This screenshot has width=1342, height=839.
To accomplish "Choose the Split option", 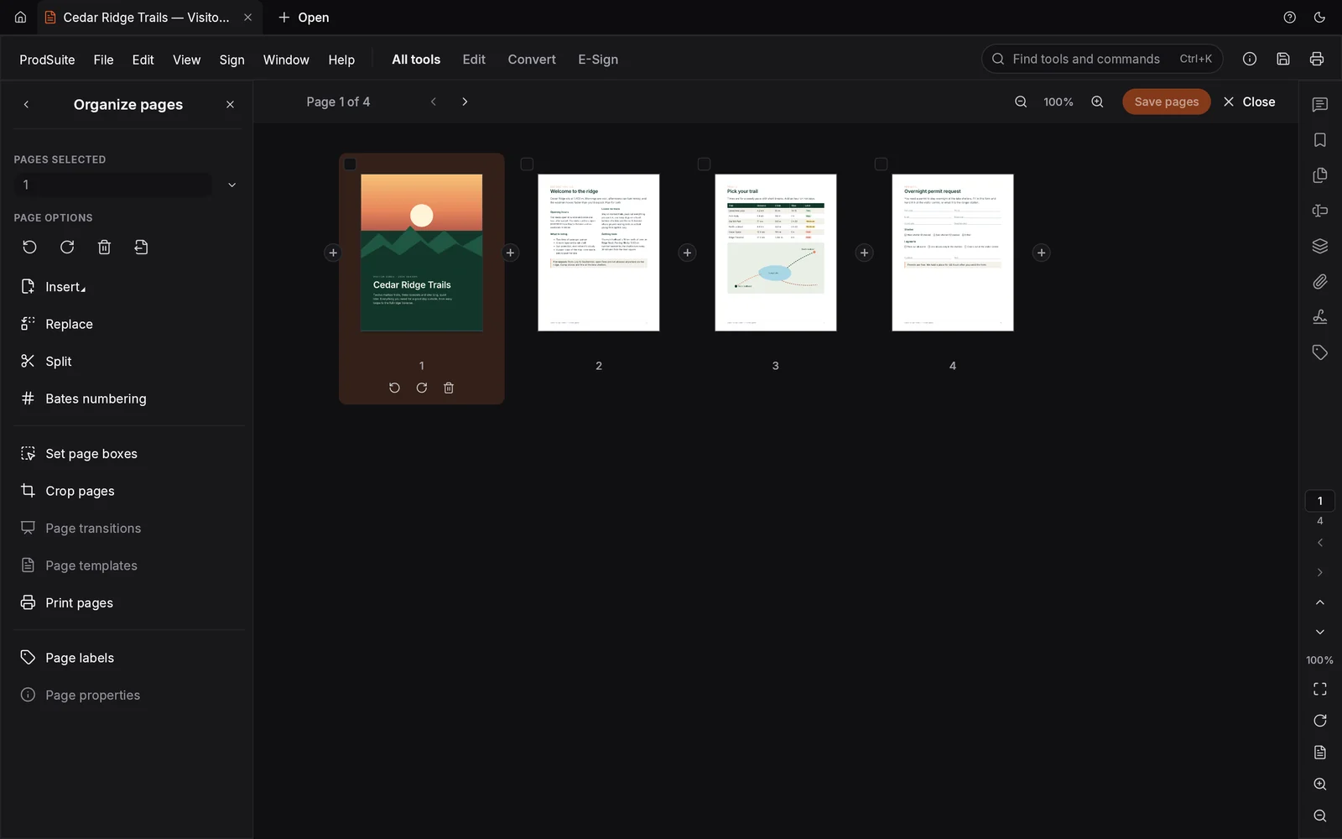I will (x=58, y=362).
